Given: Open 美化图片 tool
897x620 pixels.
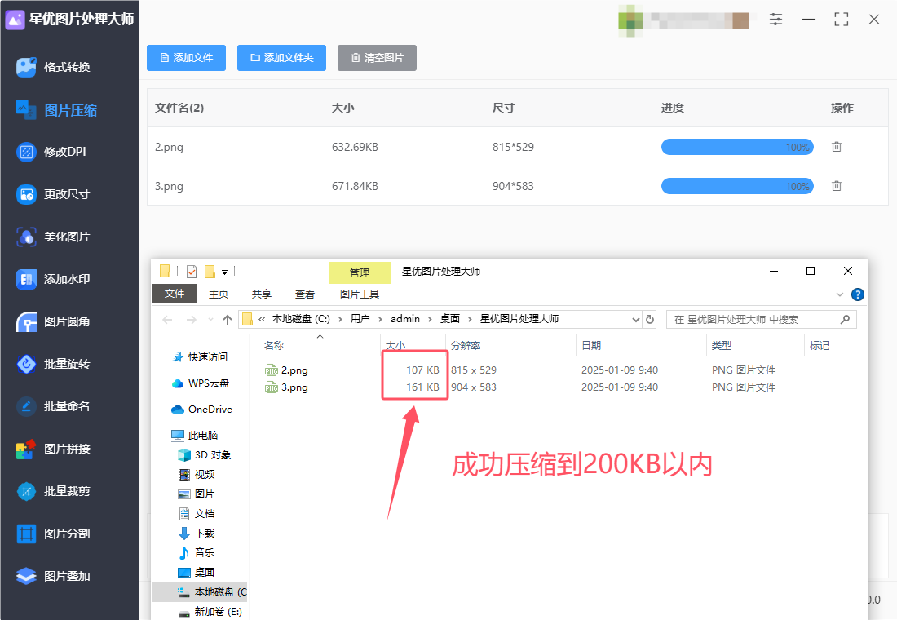Looking at the screenshot, I should pos(53,237).
